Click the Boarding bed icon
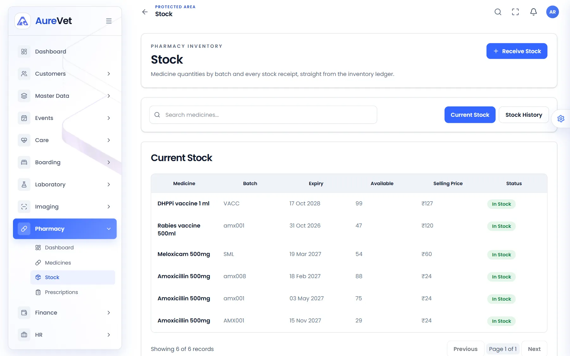This screenshot has width=570, height=356. click(x=24, y=162)
